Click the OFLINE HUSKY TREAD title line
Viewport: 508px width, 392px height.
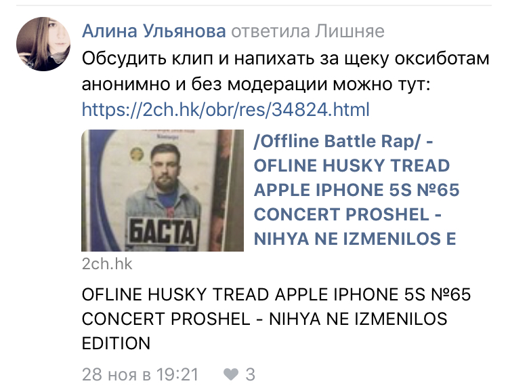pyautogui.click(x=352, y=165)
